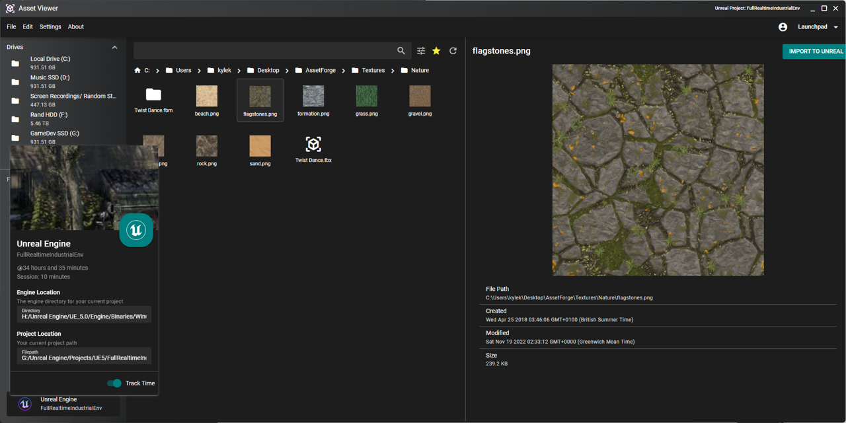846x423 pixels.
Task: Click the Textures breadcrumb folder
Action: click(x=373, y=70)
